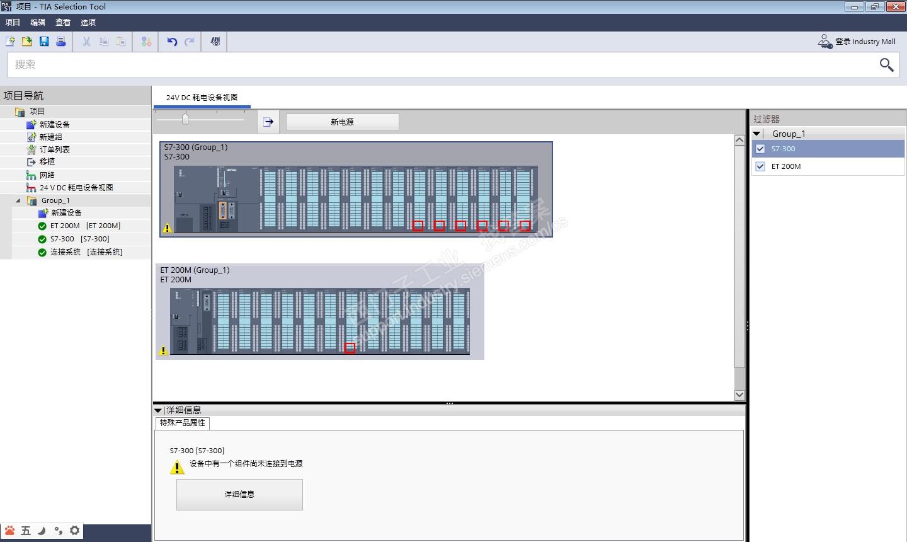Click the Paste toolbar icon

120,42
